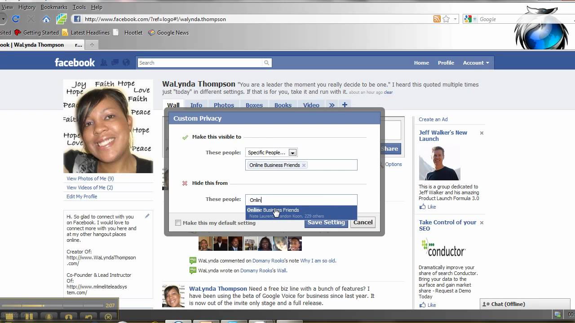Reload the page with the browser refresh icon
Image resolution: width=575 pixels, height=323 pixels.
pos(16,19)
